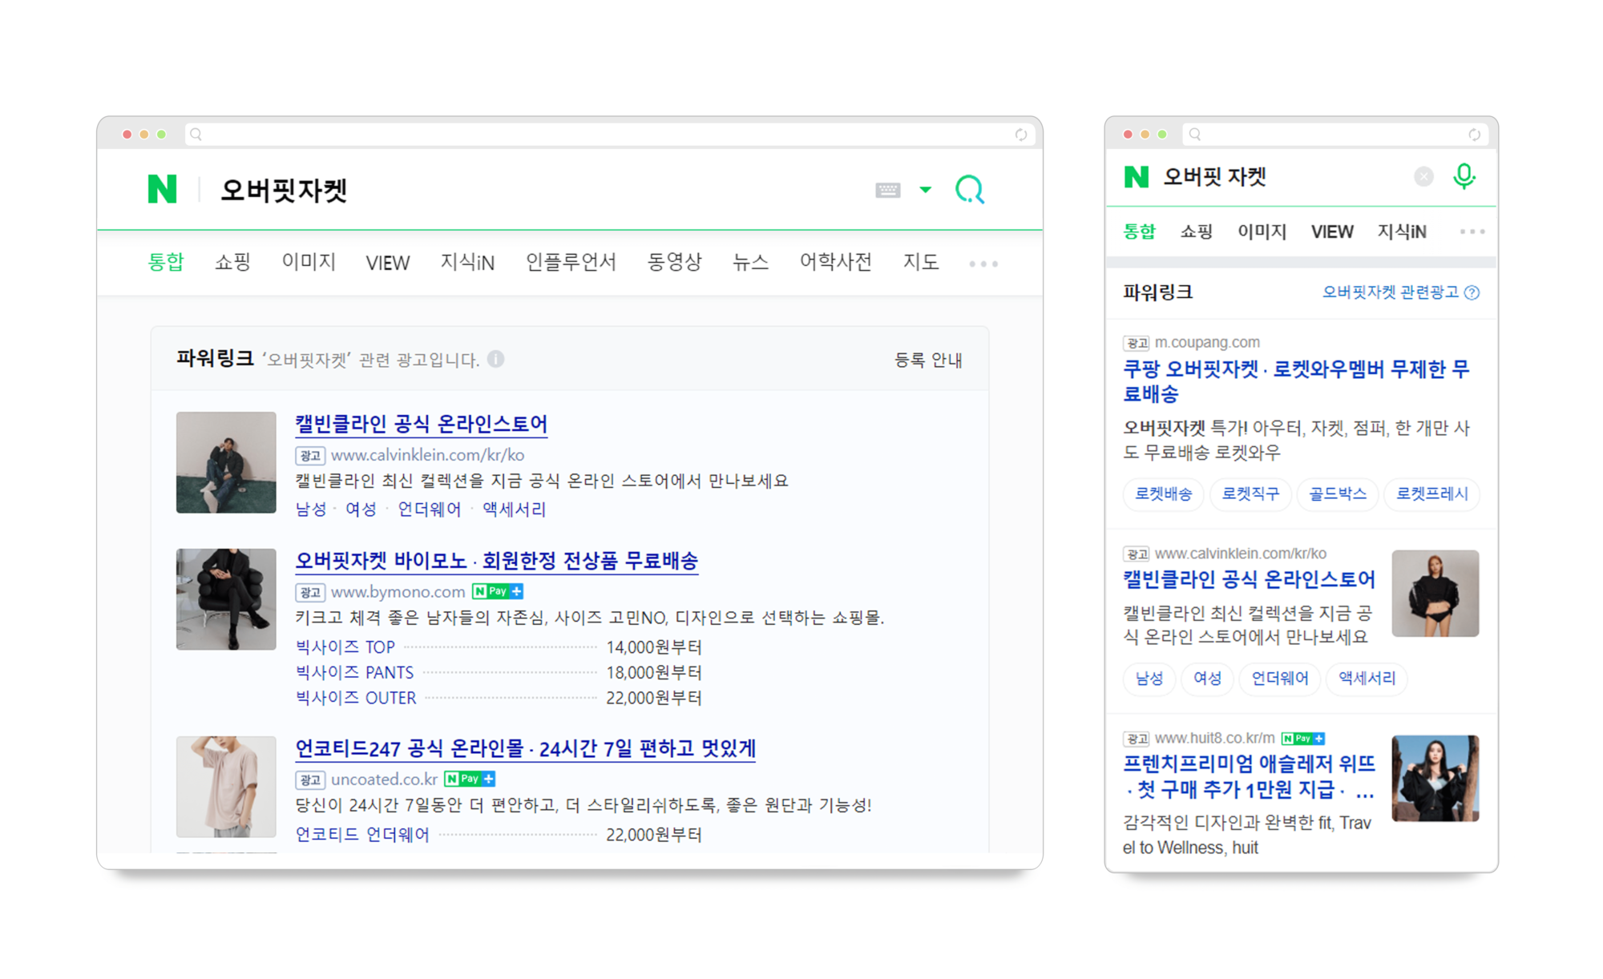Switch to 동영상 tab
Viewport: 1603px width, 979px height.
674,262
